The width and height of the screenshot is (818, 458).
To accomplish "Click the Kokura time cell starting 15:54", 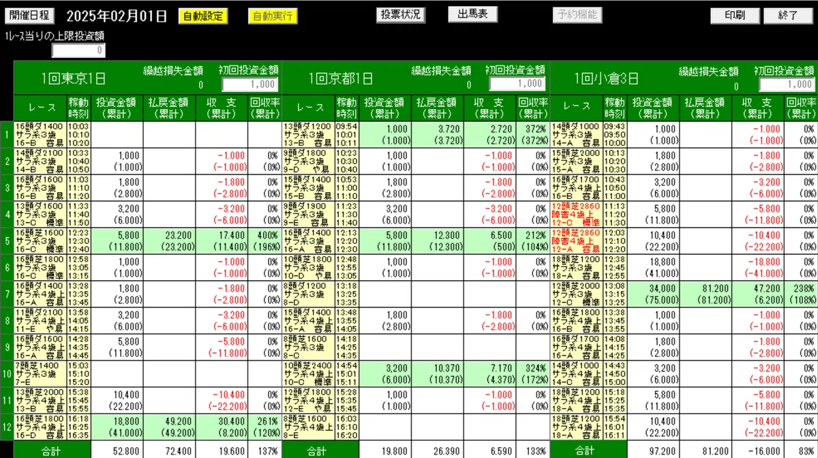I will (616, 427).
